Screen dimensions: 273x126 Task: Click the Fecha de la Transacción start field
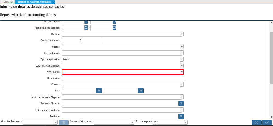[73, 28]
